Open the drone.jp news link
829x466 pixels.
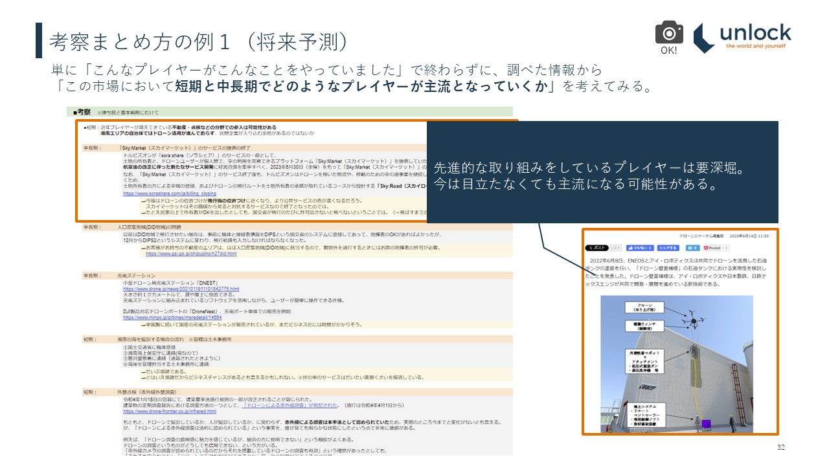[181, 289]
